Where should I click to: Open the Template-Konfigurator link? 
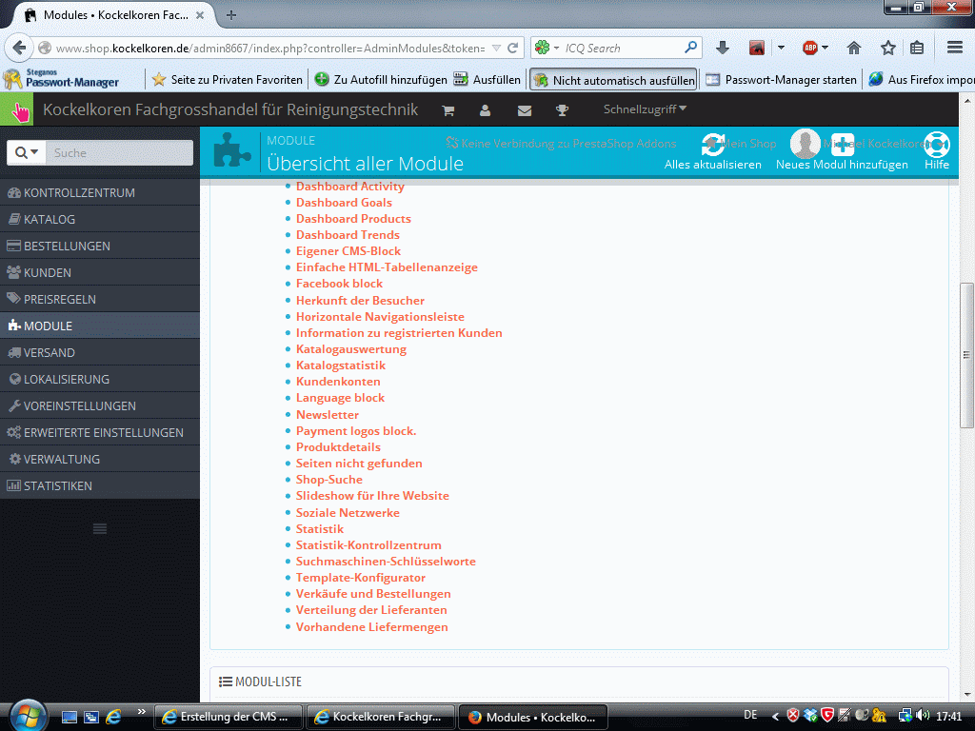(x=361, y=578)
